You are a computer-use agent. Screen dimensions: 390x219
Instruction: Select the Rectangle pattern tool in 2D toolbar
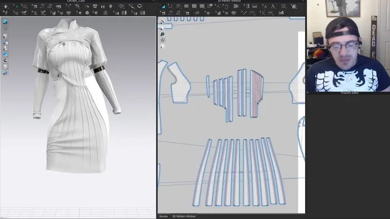click(186, 7)
